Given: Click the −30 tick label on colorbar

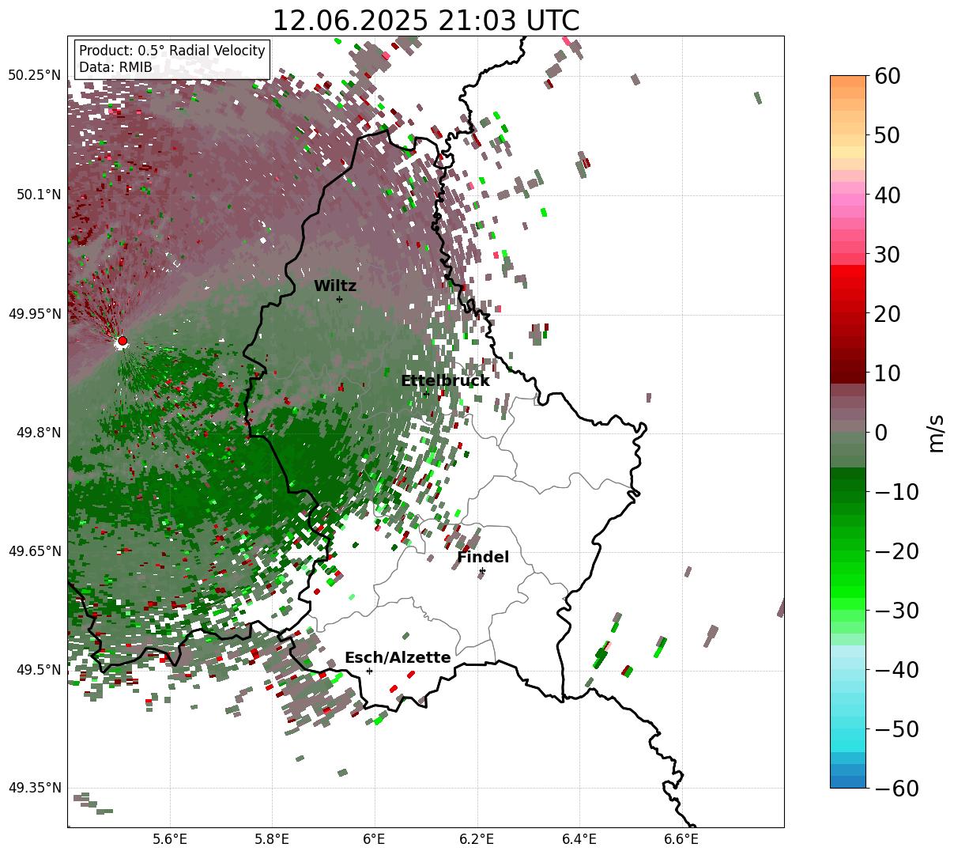Looking at the screenshot, I should point(896,611).
